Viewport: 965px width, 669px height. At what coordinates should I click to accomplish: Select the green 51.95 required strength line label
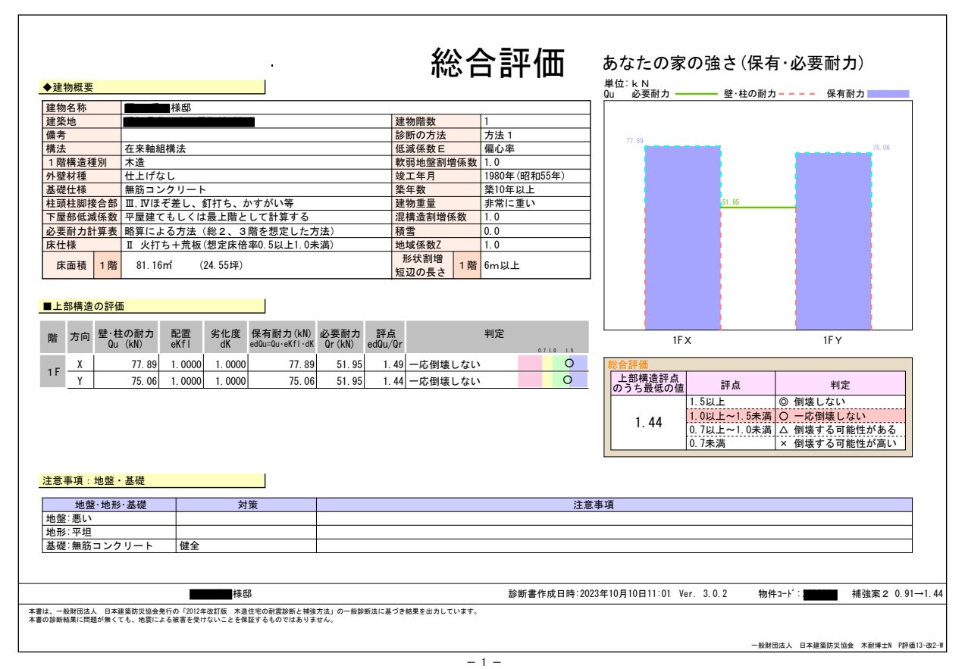pos(730,202)
